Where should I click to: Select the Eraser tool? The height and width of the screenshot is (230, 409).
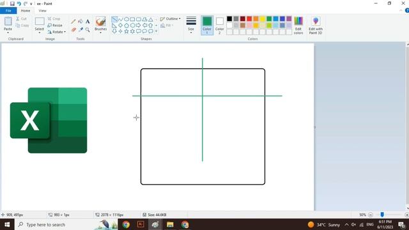(x=73, y=30)
